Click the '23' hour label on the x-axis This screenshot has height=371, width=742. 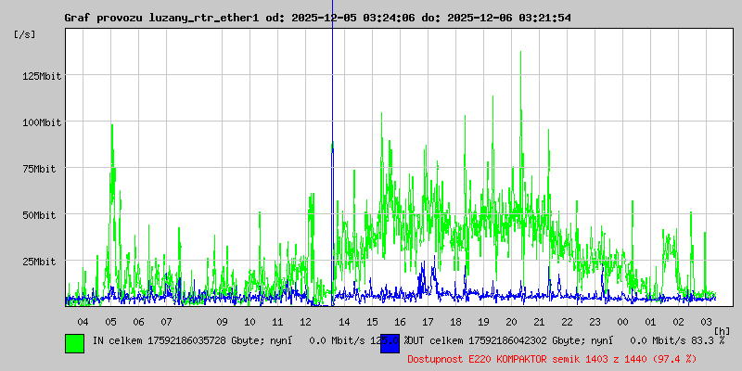pyautogui.click(x=595, y=322)
